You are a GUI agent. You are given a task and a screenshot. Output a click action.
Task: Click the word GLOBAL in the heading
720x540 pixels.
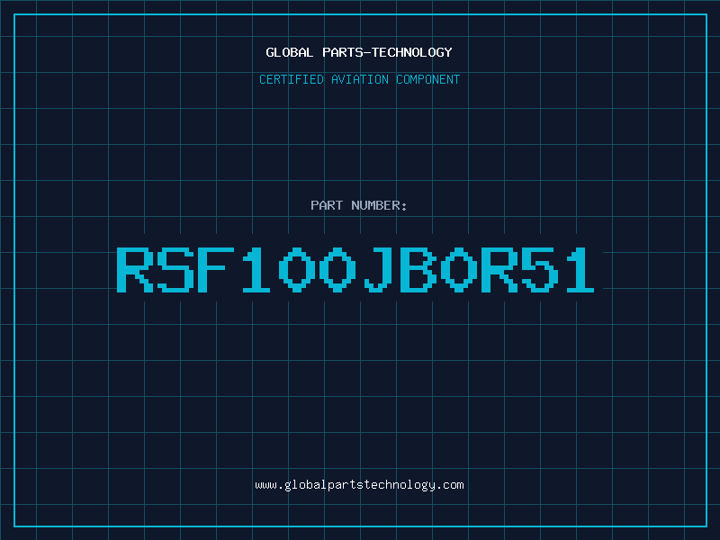click(290, 52)
